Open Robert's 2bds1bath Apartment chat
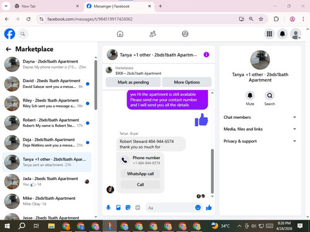The image size is (310, 232). pos(47,123)
